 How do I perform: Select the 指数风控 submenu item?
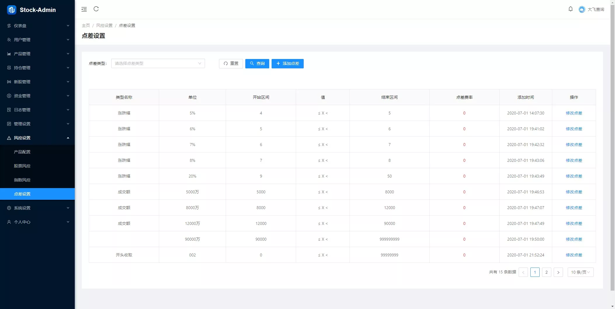click(22, 180)
